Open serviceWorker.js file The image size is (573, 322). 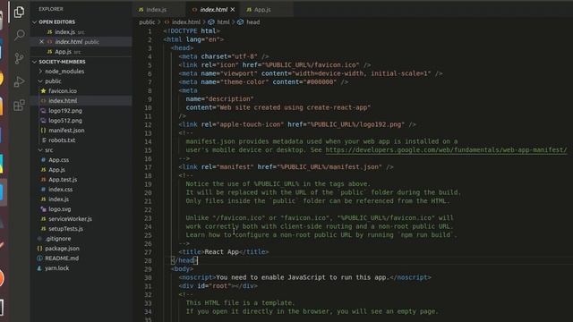pyautogui.click(x=70, y=219)
